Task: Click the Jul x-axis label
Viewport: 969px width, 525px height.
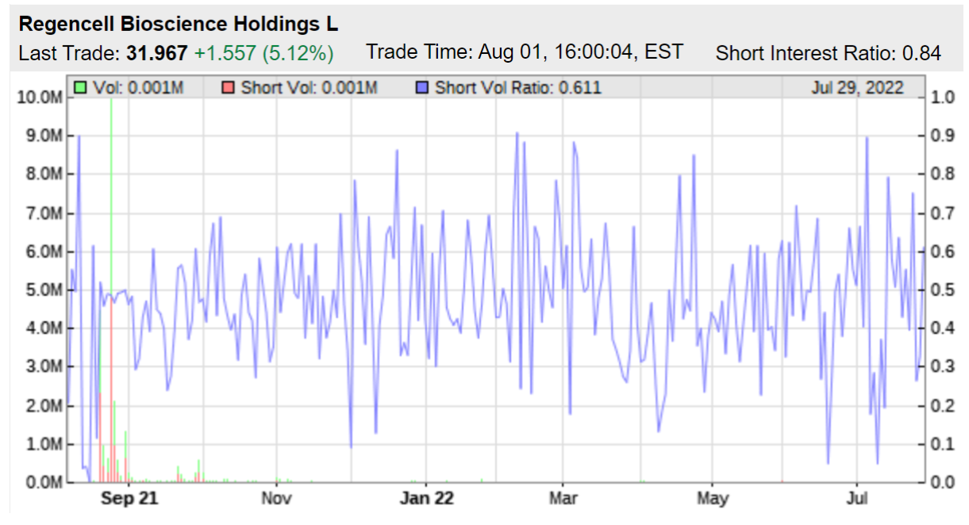Action: 857,498
